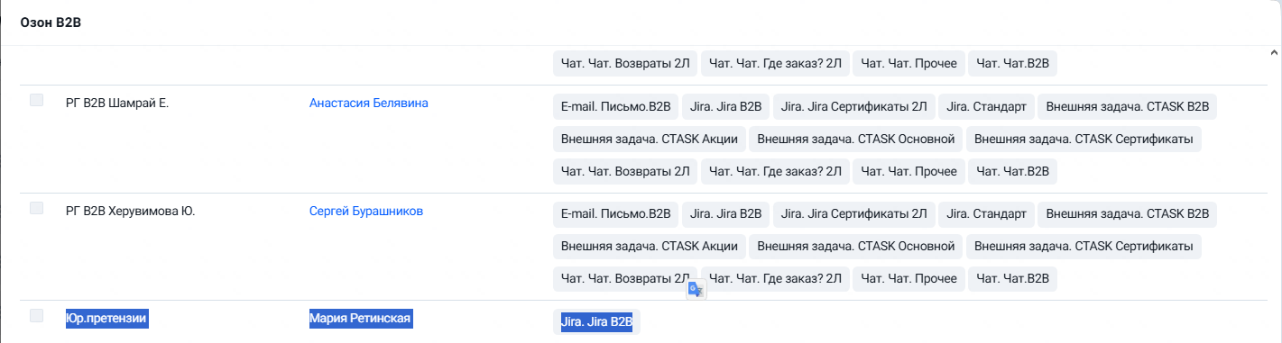Screen dimensions: 1282x343
Task: Click Jira. Jira B2B tag in Херувимова row
Action: point(725,214)
